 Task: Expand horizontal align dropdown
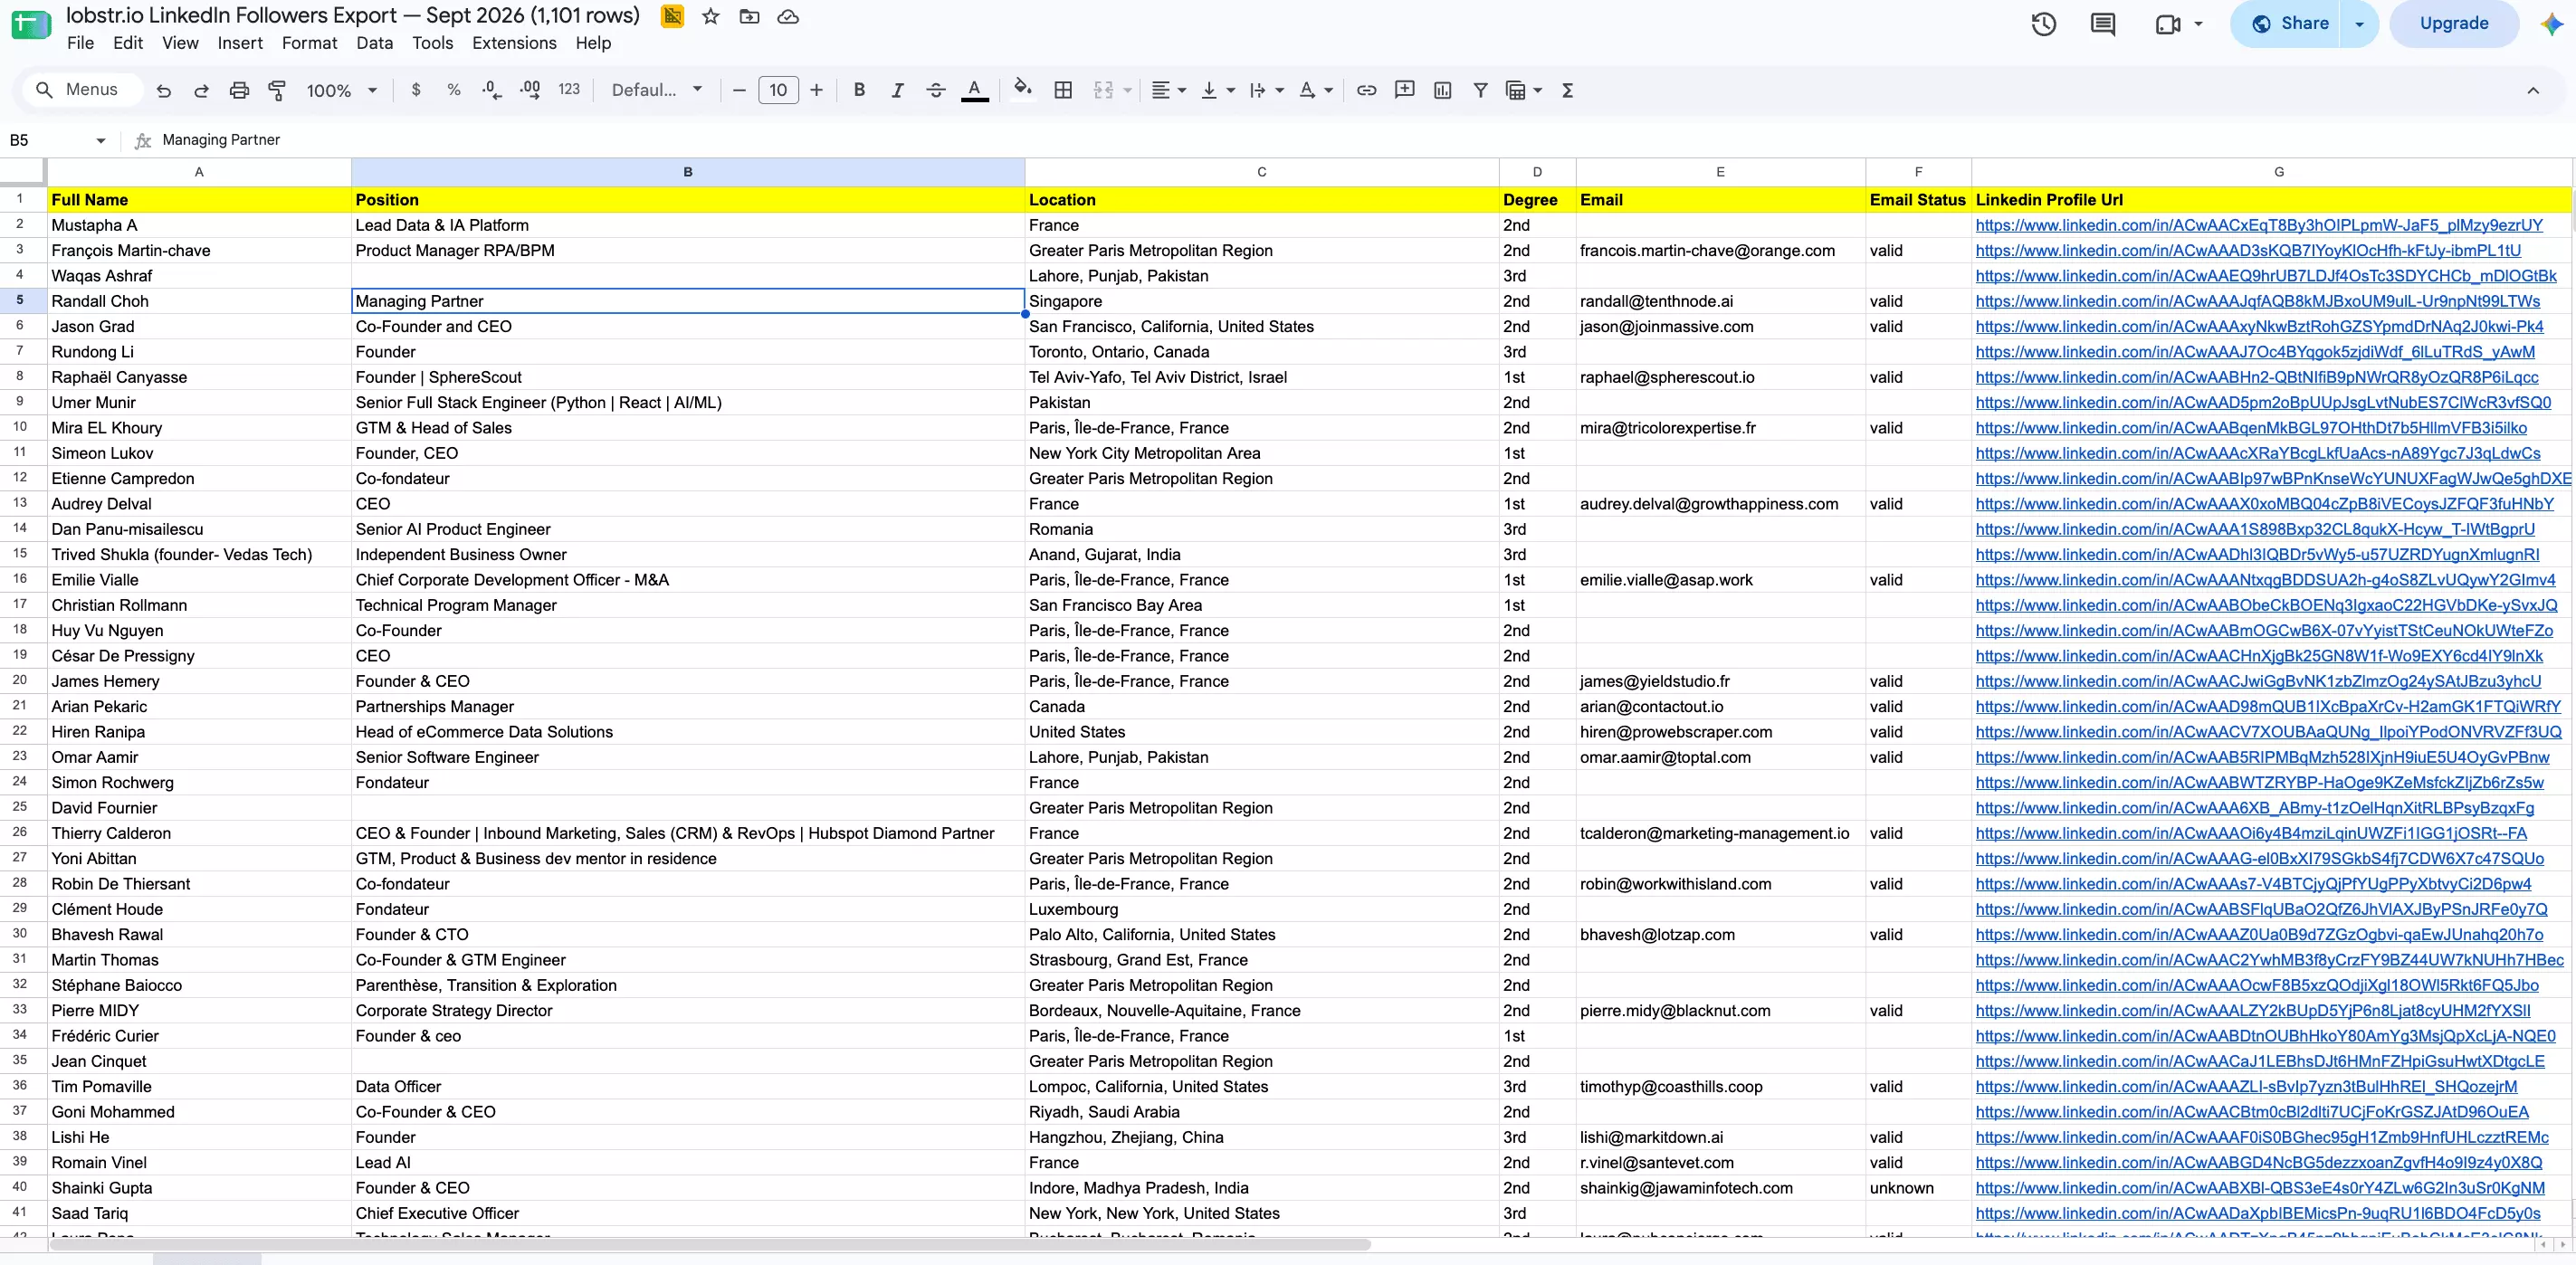tap(1182, 90)
